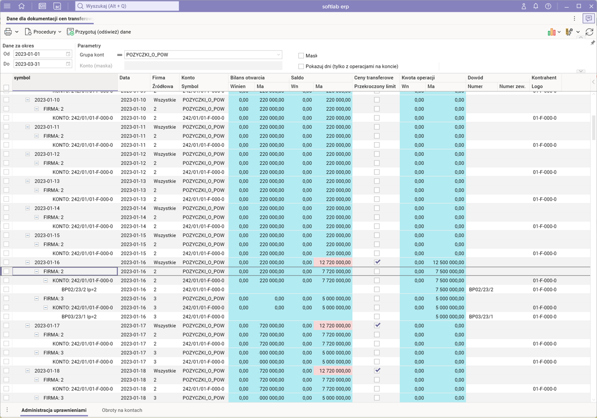Click the printer icon in toolbar

pyautogui.click(x=8, y=32)
